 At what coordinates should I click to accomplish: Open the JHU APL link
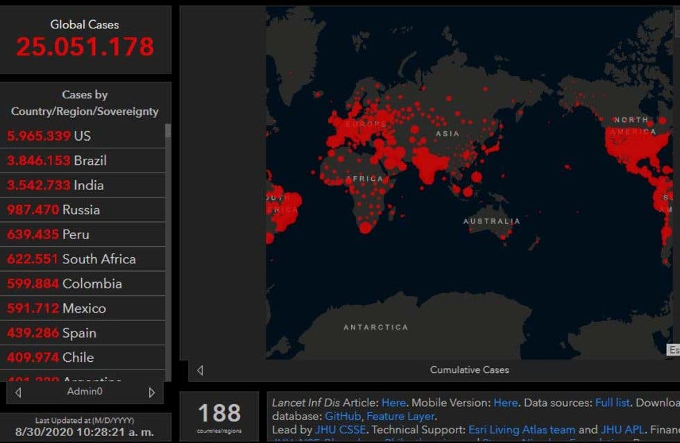623,430
